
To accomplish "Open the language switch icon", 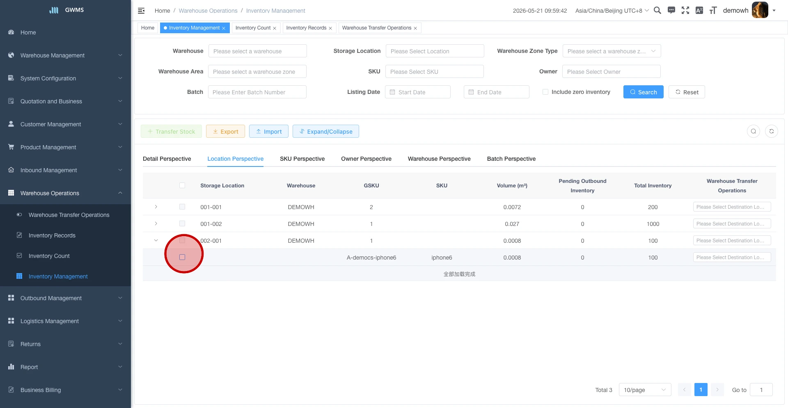I will coord(699,10).
